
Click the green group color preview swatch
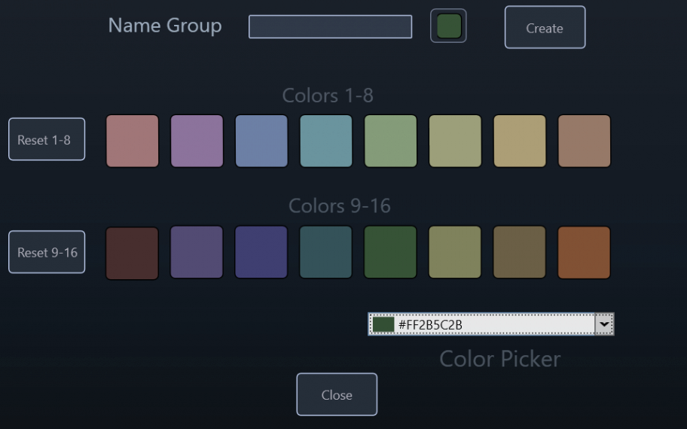[x=449, y=26]
